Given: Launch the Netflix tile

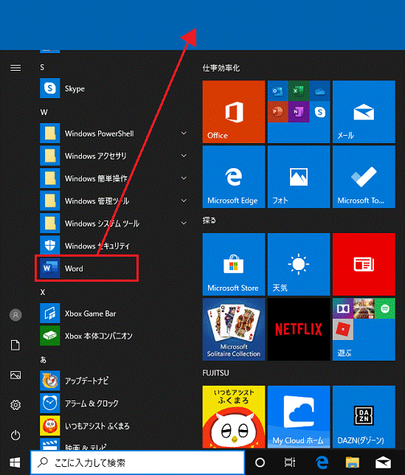Looking at the screenshot, I should pyautogui.click(x=299, y=329).
